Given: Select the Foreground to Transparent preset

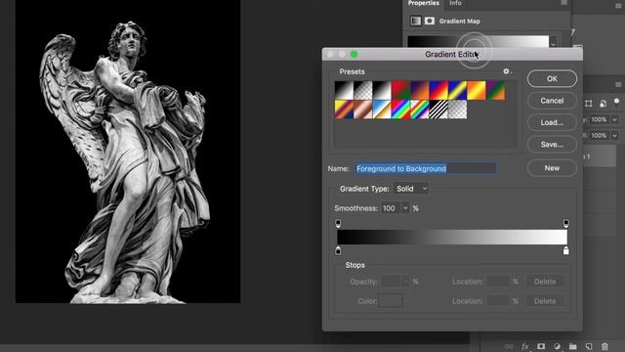Looking at the screenshot, I should coord(362,90).
